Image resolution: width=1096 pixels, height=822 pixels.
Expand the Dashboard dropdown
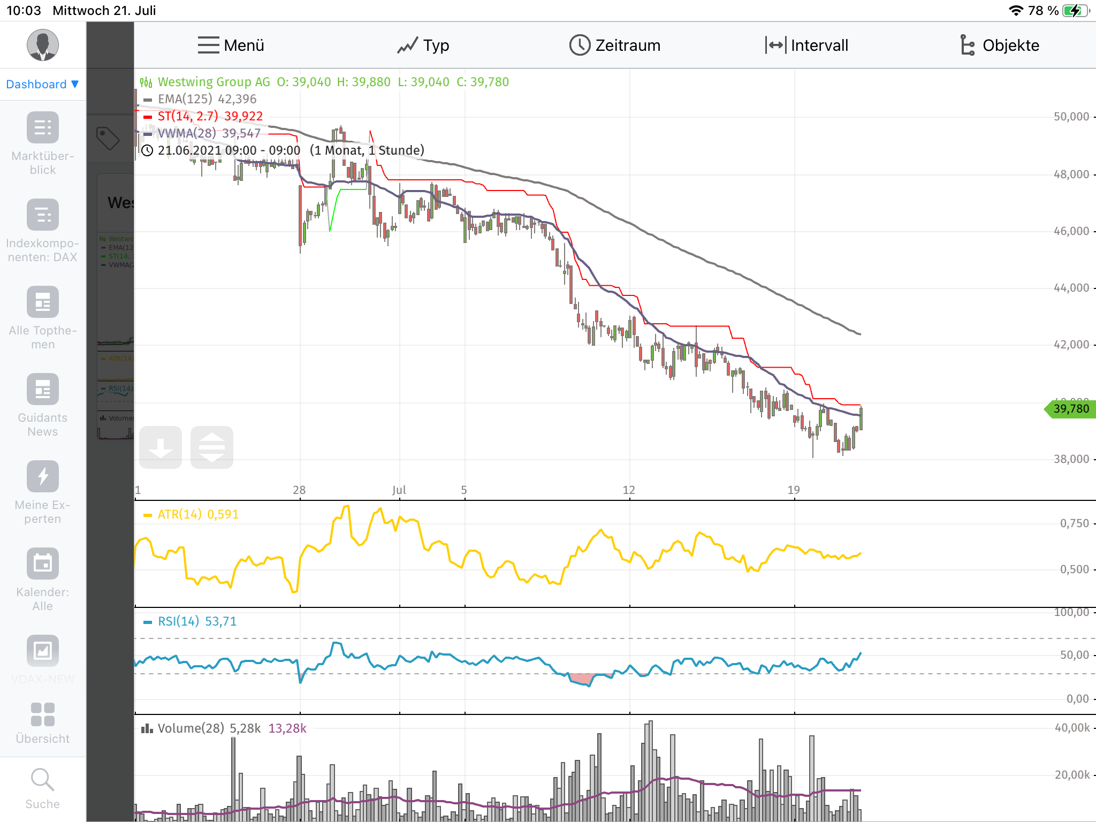pos(42,85)
